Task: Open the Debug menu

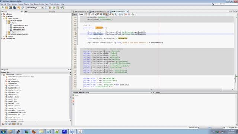Action: [36, 4]
